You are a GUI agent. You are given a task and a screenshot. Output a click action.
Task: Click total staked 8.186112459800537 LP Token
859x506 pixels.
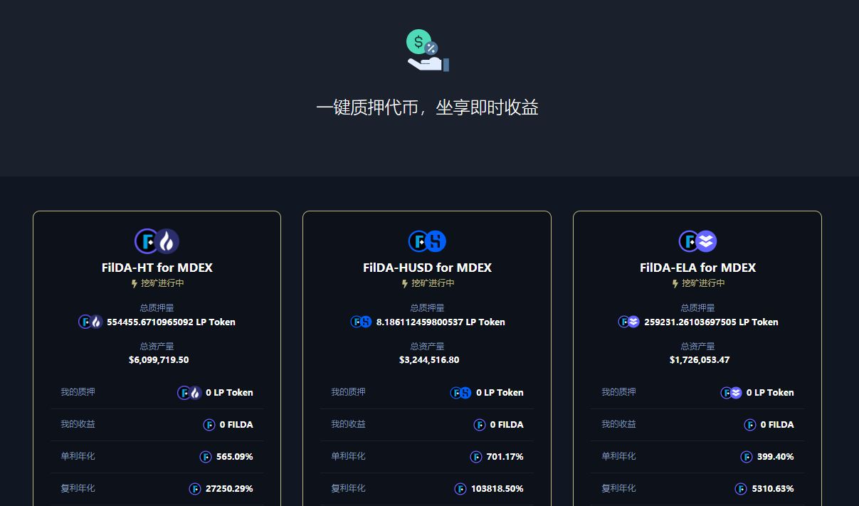click(441, 322)
